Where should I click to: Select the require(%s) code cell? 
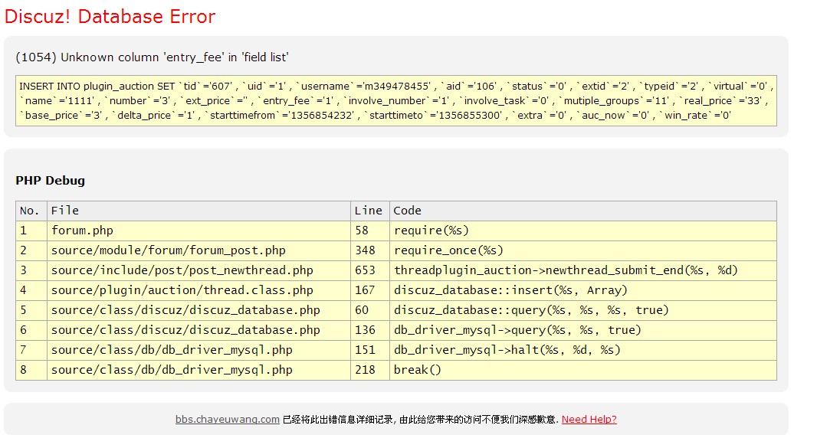(x=583, y=231)
